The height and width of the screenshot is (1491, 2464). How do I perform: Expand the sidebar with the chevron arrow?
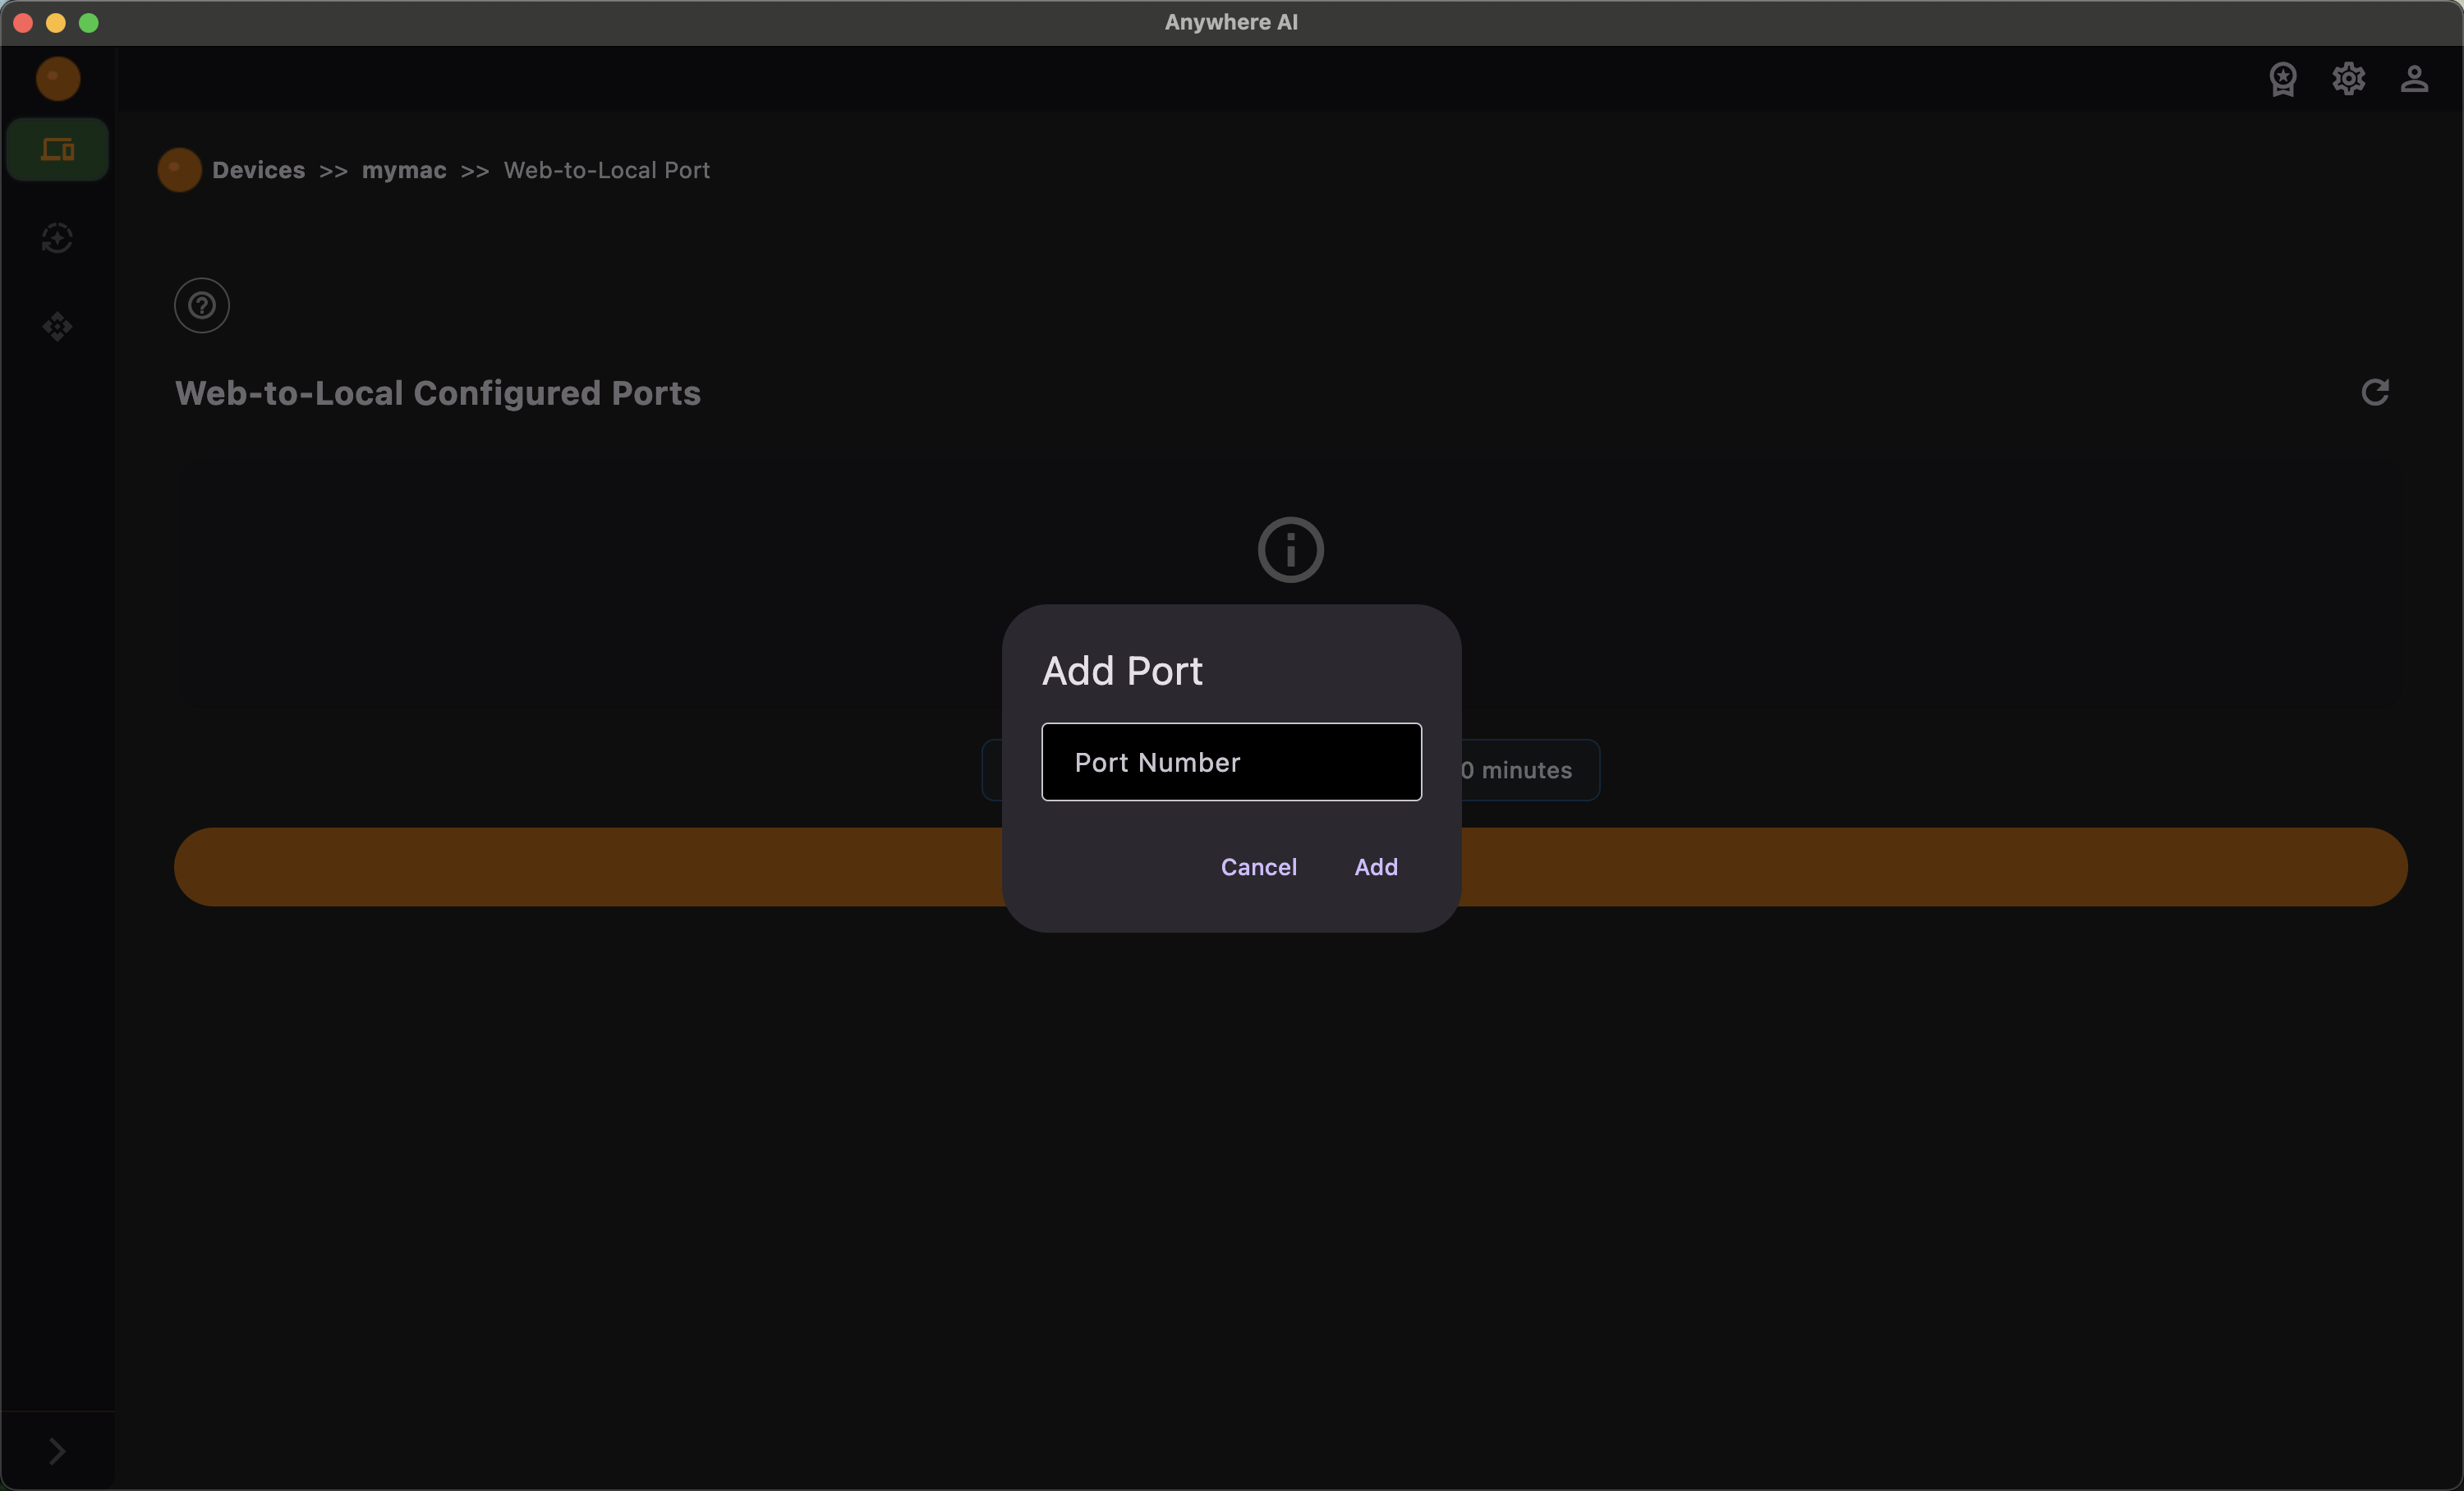pos(57,1450)
